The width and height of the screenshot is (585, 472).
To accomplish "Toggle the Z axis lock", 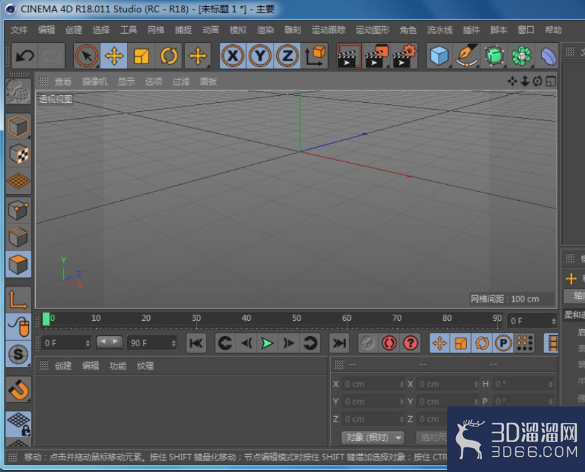I will (287, 56).
